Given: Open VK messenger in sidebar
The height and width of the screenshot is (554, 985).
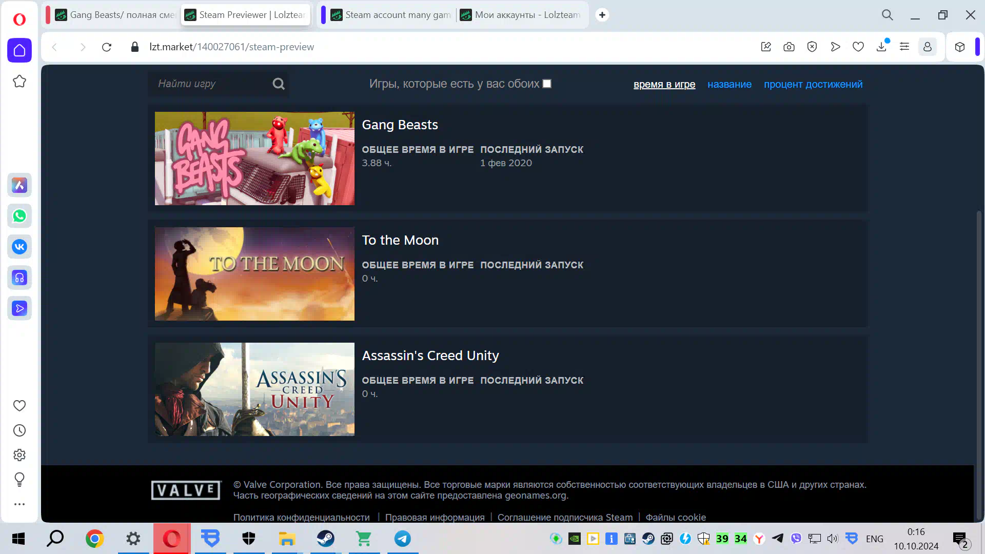Looking at the screenshot, I should [19, 247].
